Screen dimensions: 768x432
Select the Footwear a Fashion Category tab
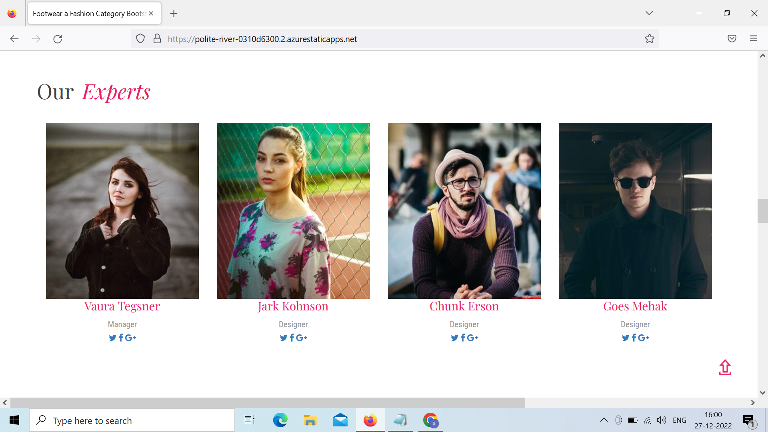click(89, 14)
